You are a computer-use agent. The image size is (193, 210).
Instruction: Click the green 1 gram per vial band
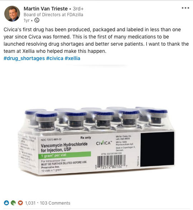(x=65, y=155)
